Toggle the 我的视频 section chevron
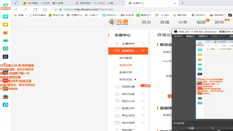Screen dimensions: 233x131 [x=143, y=123]
